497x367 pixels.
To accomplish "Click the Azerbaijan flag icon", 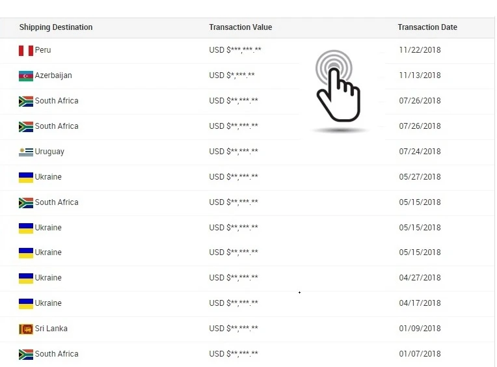I will pos(26,76).
